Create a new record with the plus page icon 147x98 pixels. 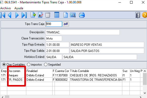coord(33,15)
